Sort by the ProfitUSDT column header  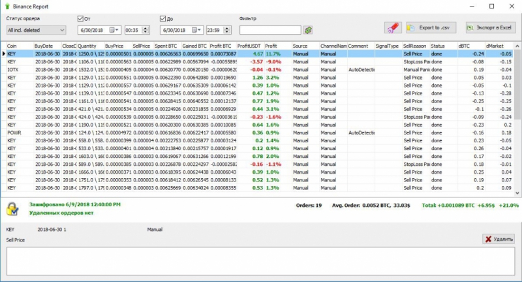[250, 46]
